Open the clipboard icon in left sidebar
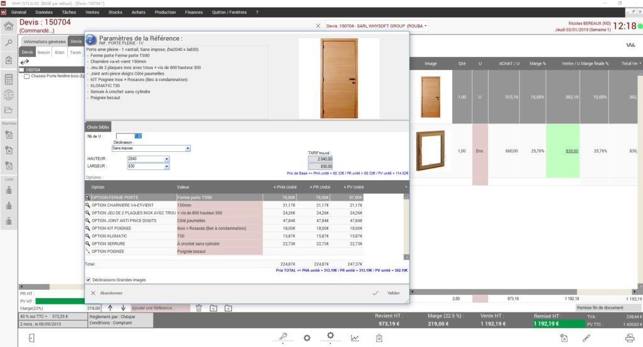 9,60
